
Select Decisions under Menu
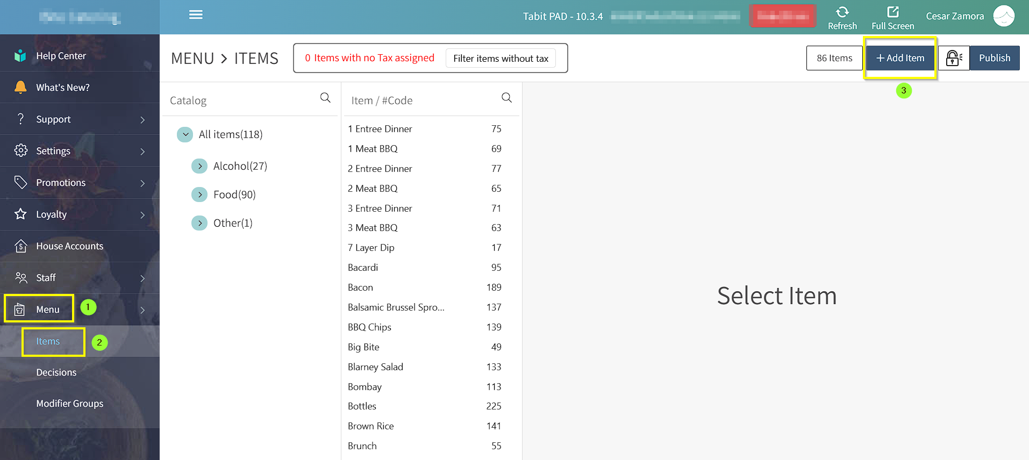tap(56, 372)
